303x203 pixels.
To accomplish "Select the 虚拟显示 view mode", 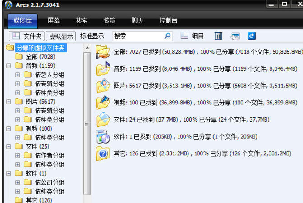I will (x=61, y=36).
